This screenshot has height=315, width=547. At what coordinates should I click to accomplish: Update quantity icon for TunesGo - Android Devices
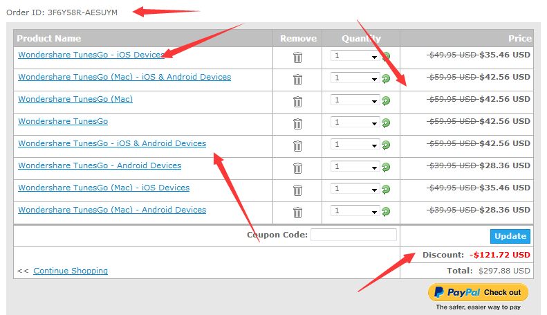click(x=386, y=168)
